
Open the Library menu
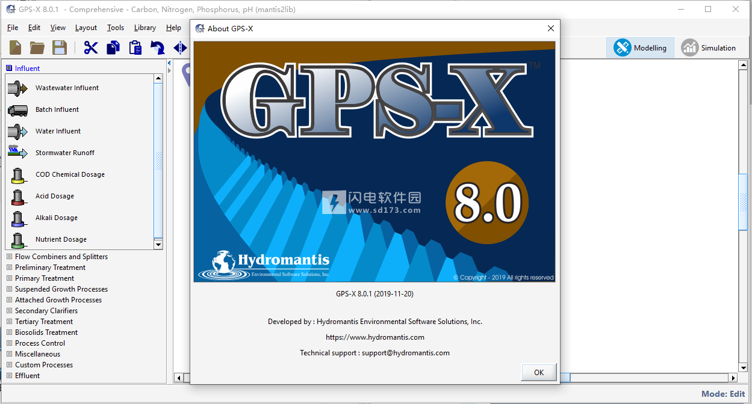coord(145,28)
